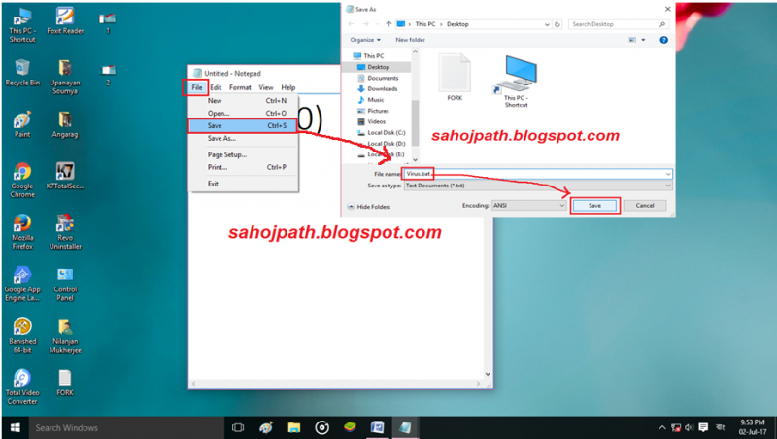Expand the Save as type dropdown
777x439 pixels.
(668, 186)
